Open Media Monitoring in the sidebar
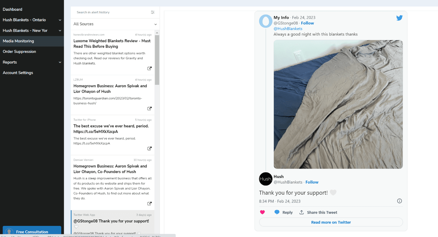The image size is (438, 237). 18,41
